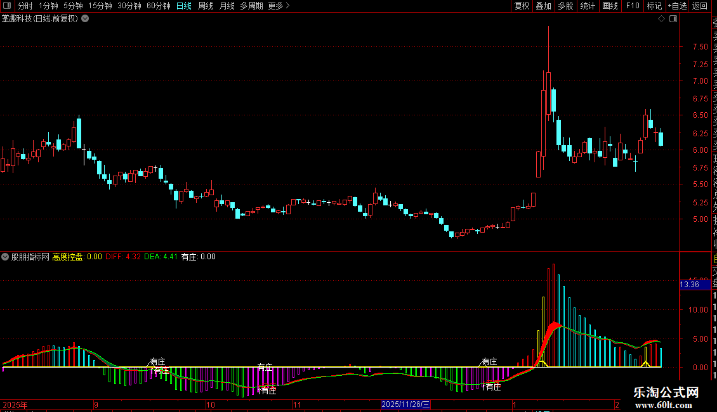Click the 返回 back button

[x=700, y=6]
